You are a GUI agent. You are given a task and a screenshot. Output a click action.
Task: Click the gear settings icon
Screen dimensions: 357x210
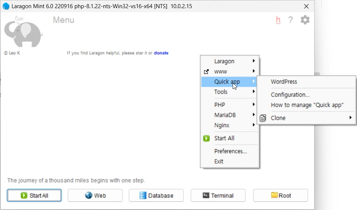click(x=305, y=20)
